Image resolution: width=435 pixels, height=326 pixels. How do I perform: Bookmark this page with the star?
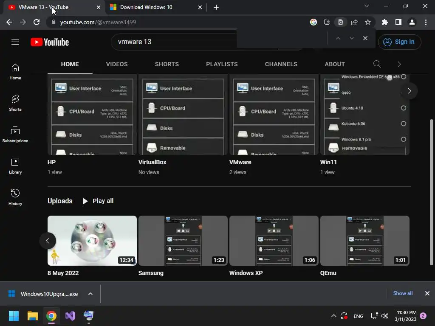368,22
